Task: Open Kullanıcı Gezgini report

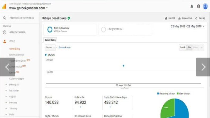Action: point(17,79)
